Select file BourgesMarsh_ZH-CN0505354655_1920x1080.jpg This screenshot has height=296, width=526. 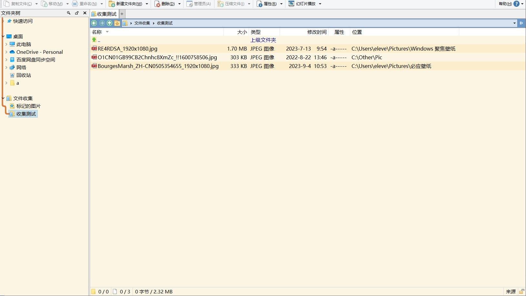(158, 66)
